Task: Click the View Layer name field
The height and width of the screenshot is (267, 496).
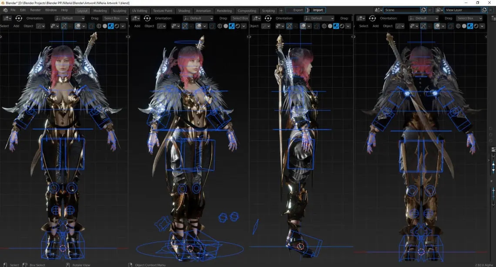Action: [463, 10]
